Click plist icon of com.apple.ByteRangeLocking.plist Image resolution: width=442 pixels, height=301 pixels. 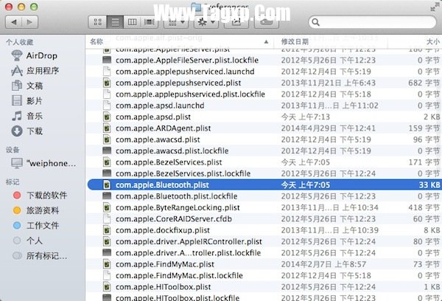point(107,207)
